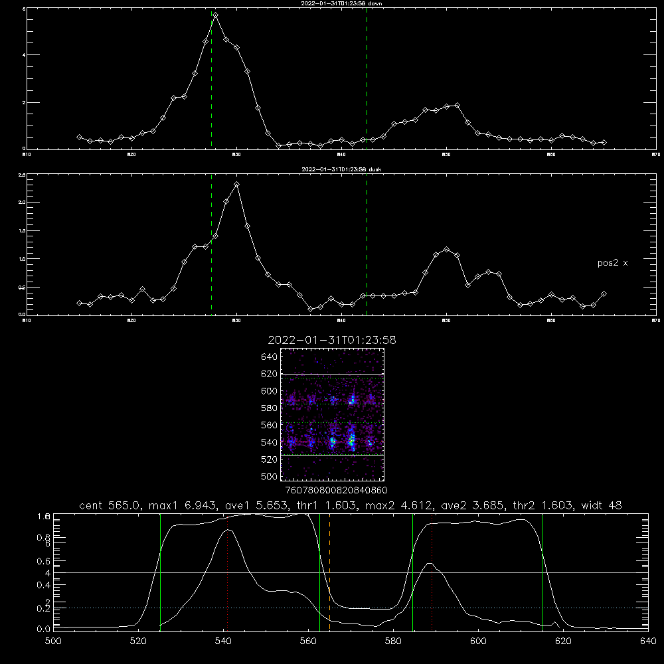Click the 'pos2 x' annotation text
Screen dimensions: 664x664
[612, 263]
